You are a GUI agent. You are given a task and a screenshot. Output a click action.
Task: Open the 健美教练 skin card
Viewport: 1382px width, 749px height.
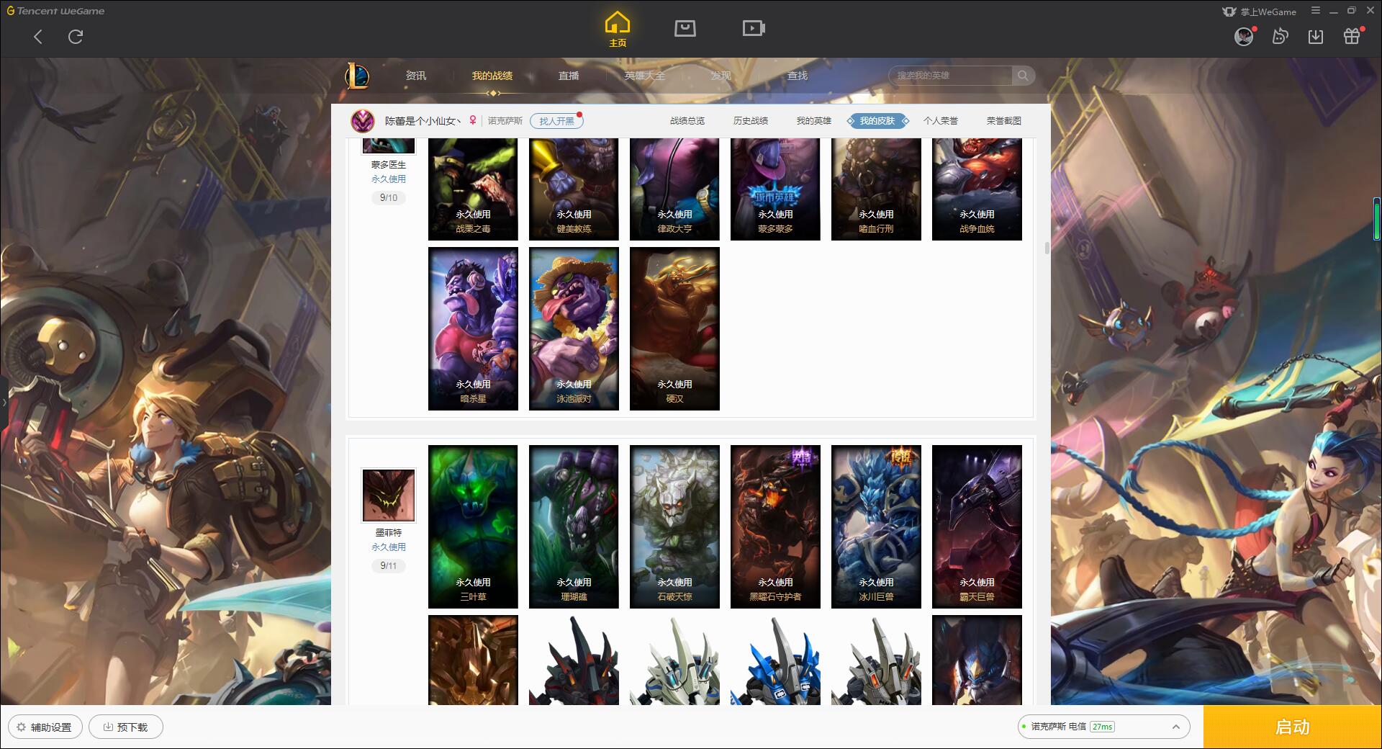coord(574,189)
